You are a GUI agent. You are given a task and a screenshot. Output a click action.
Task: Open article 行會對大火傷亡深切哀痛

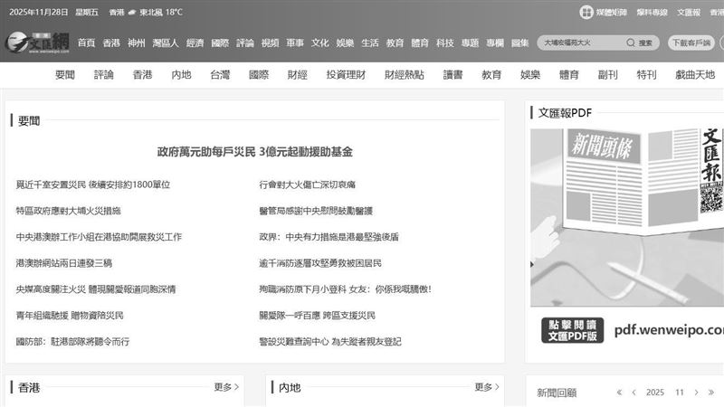(x=308, y=185)
